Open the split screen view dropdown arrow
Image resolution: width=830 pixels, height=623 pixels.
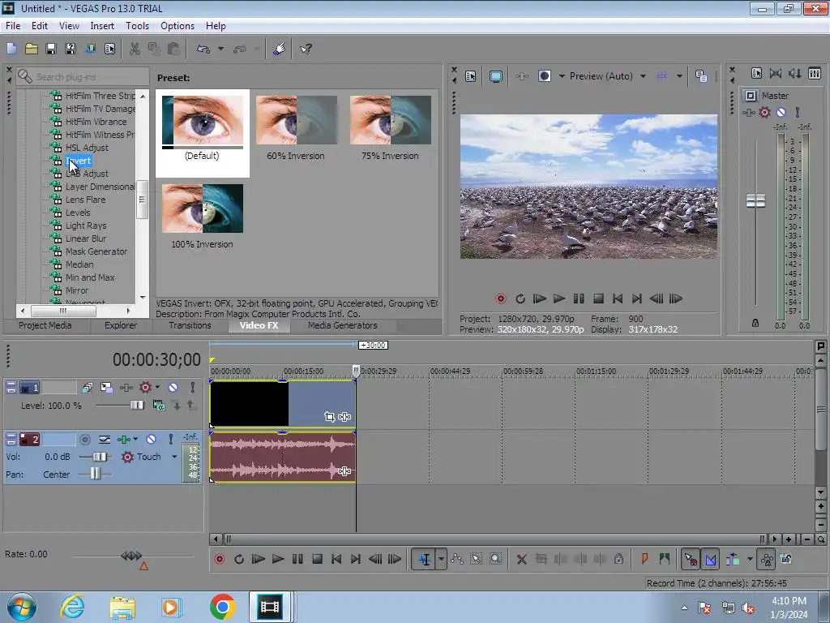click(562, 76)
